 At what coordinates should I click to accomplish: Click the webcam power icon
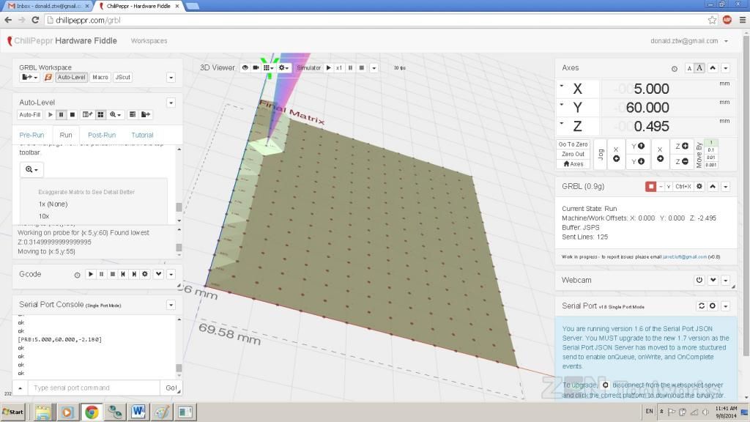(699, 280)
